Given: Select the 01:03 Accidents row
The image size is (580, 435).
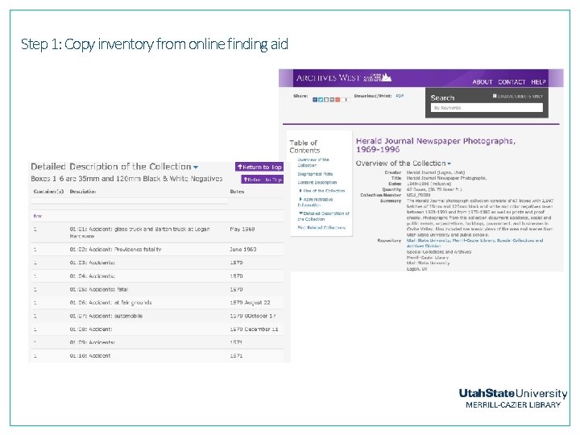Looking at the screenshot, I should click(x=157, y=263).
